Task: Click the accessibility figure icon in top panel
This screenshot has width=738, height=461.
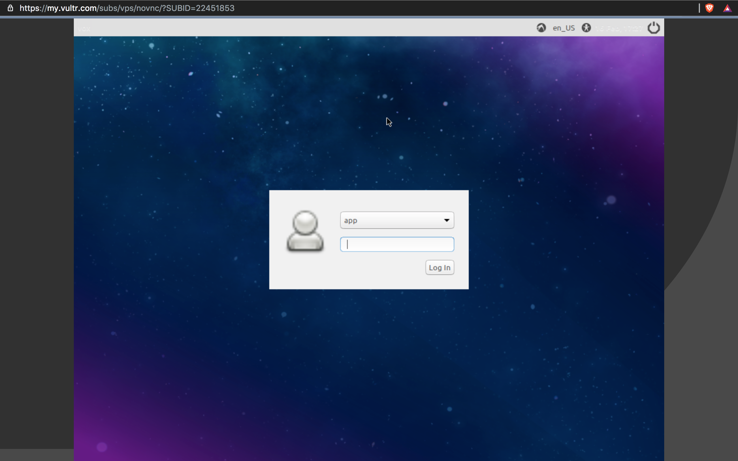Action: 586,28
